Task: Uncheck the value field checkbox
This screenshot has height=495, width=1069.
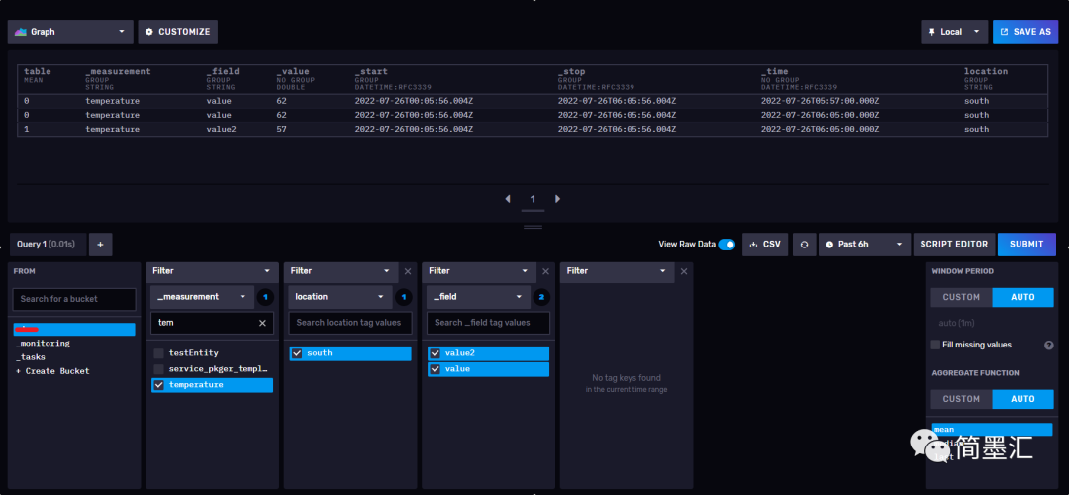Action: coord(435,369)
